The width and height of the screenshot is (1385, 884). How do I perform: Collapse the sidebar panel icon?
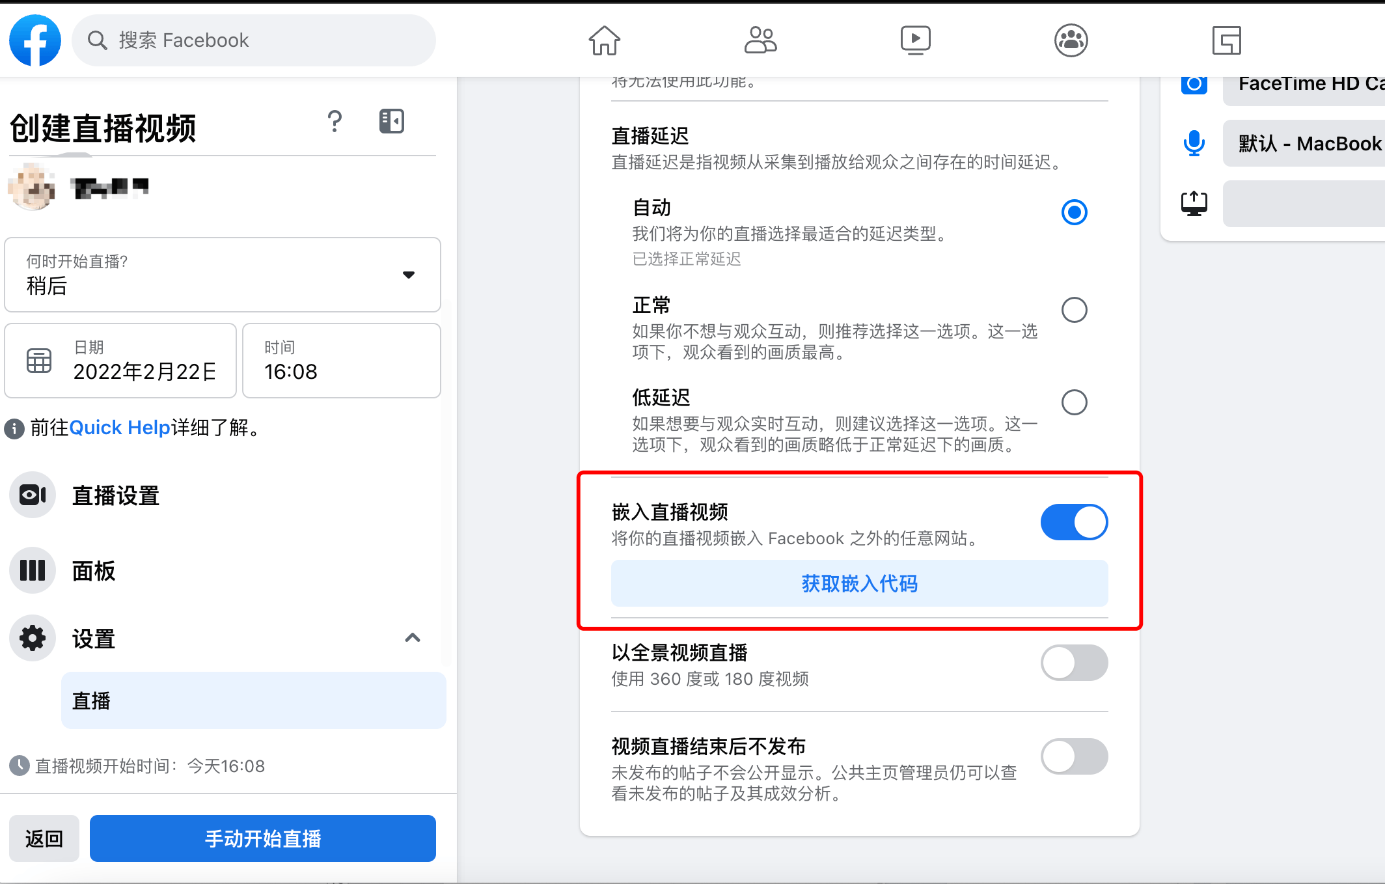pos(392,122)
